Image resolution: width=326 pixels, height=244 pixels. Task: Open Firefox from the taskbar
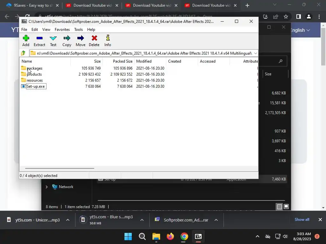tap(170, 236)
